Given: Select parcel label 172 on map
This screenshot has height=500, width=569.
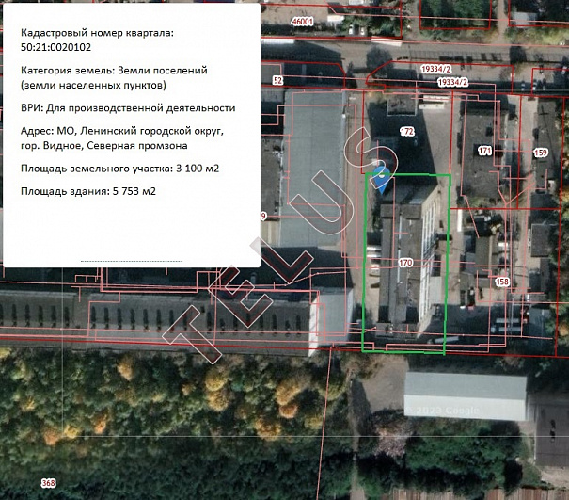Looking at the screenshot, I should click(x=407, y=131).
